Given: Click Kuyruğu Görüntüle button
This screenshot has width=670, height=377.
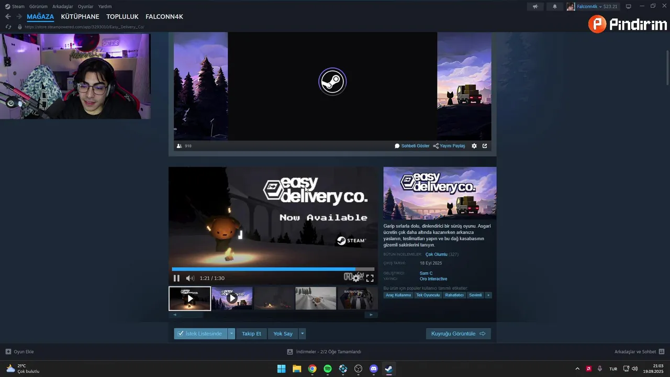Looking at the screenshot, I should (x=458, y=334).
